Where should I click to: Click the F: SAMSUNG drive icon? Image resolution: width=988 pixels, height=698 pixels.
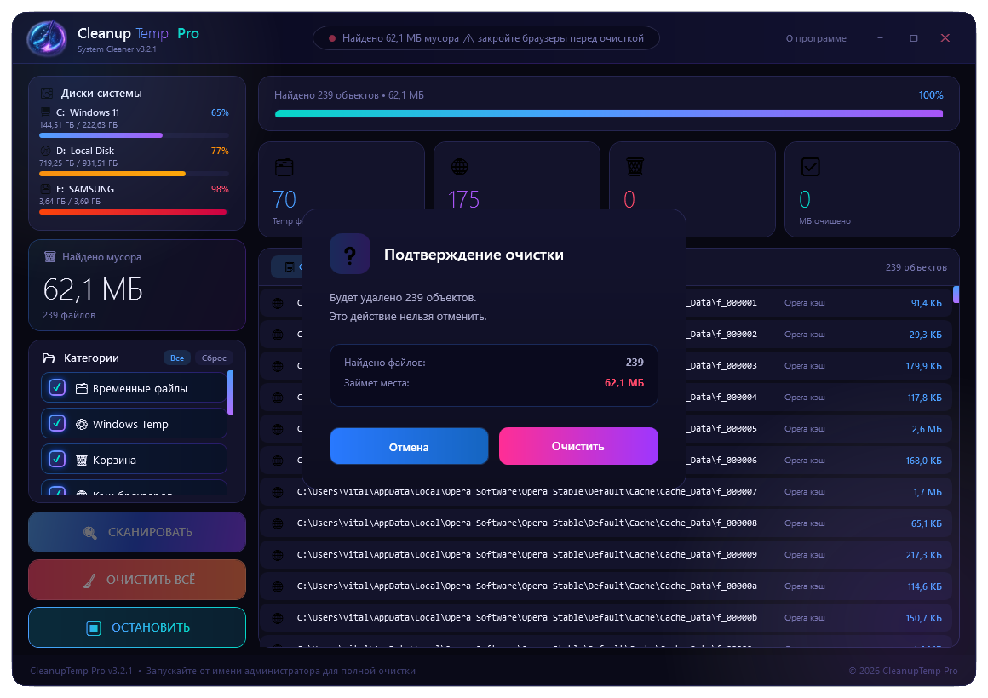[x=45, y=189]
